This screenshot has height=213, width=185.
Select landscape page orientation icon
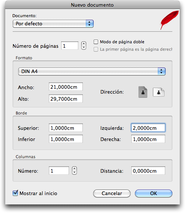point(159,92)
